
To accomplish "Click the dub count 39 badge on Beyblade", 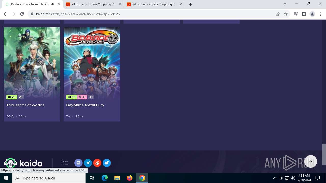I will (82, 97).
